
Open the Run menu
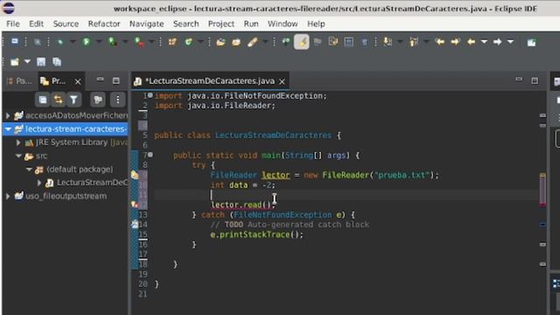click(251, 24)
